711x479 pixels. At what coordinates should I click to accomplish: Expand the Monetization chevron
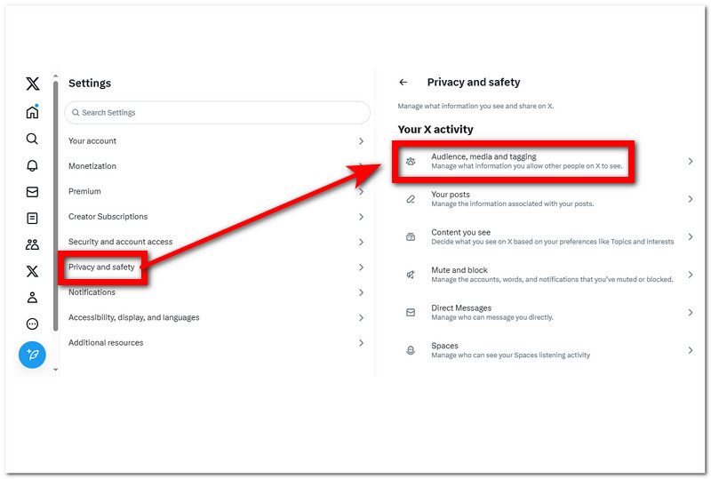(x=361, y=166)
